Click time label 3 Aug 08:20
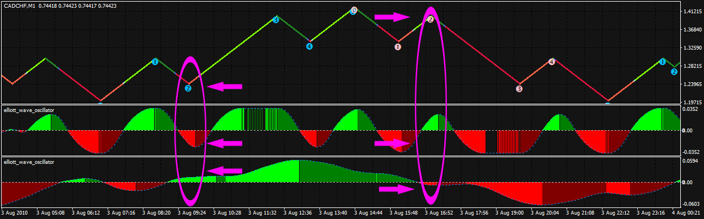704x219 pixels. click(x=157, y=212)
